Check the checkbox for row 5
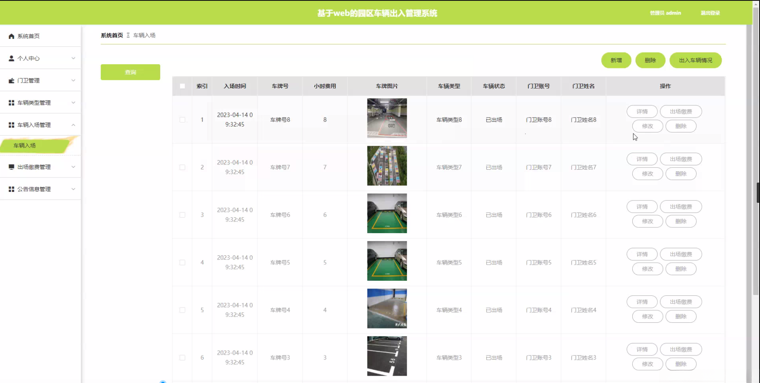The height and width of the screenshot is (383, 760). (182, 310)
